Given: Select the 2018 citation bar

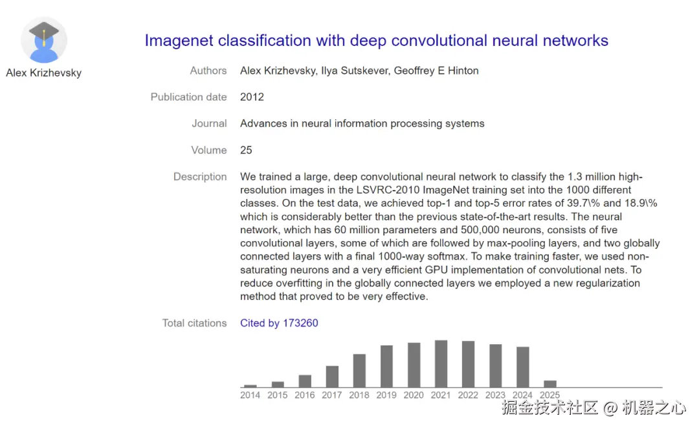Looking at the screenshot, I should click(359, 371).
